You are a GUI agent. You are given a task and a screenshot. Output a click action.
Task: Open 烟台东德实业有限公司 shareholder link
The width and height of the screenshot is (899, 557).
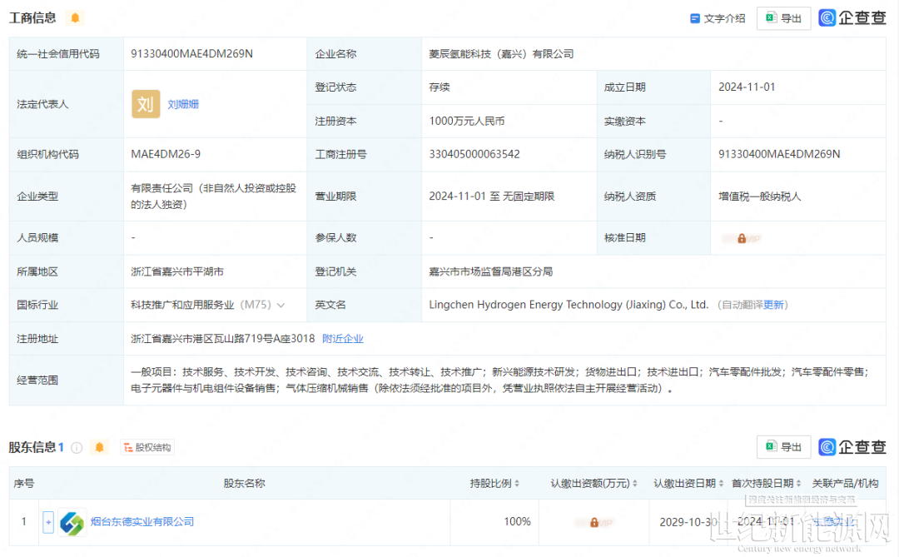tap(142, 521)
